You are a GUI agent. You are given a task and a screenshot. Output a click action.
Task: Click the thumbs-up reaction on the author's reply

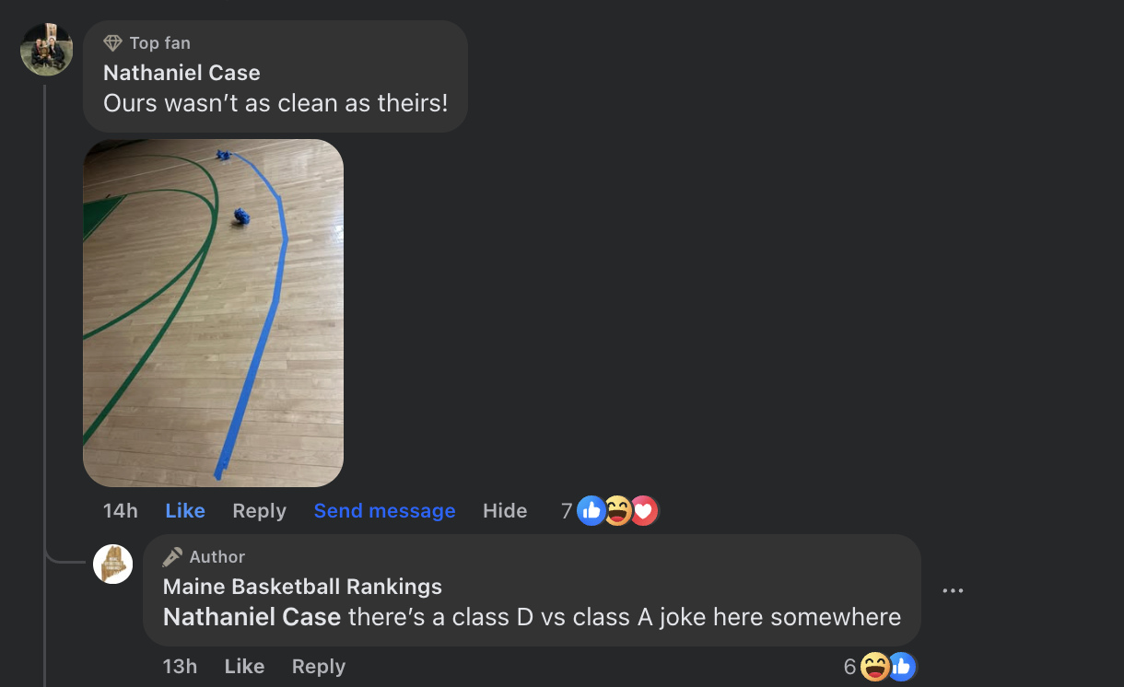tap(901, 667)
